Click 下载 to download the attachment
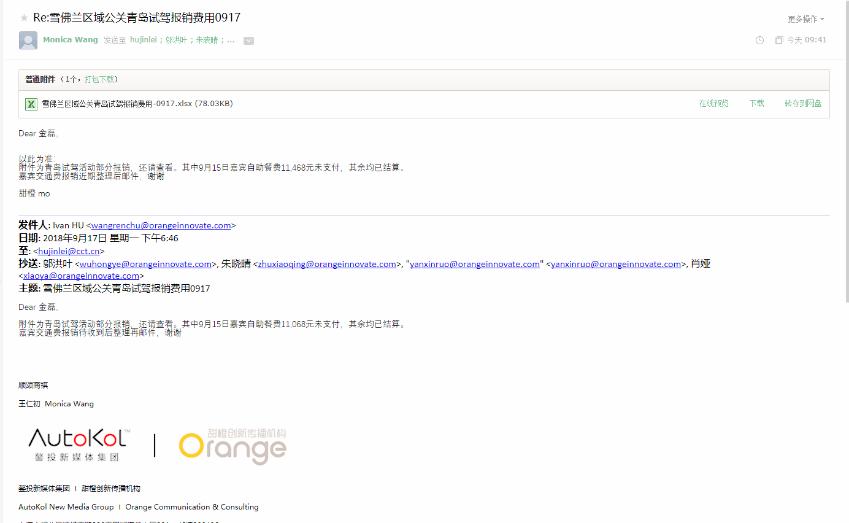Image resolution: width=849 pixels, height=523 pixels. click(756, 104)
